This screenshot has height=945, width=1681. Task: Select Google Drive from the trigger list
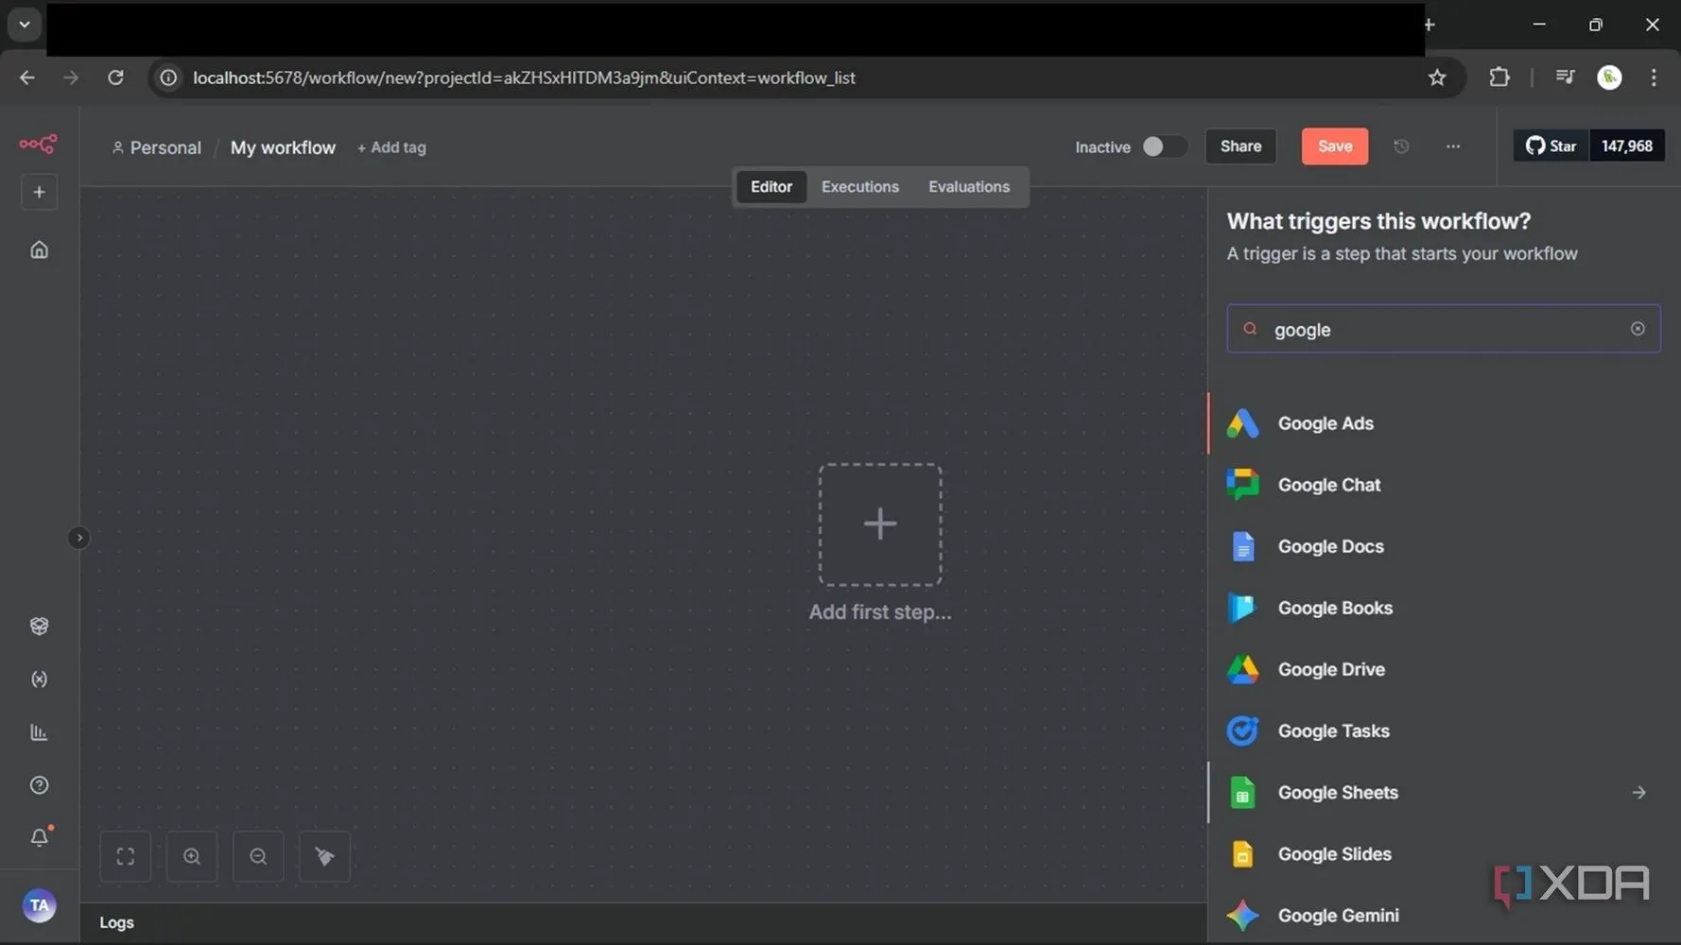coord(1331,669)
